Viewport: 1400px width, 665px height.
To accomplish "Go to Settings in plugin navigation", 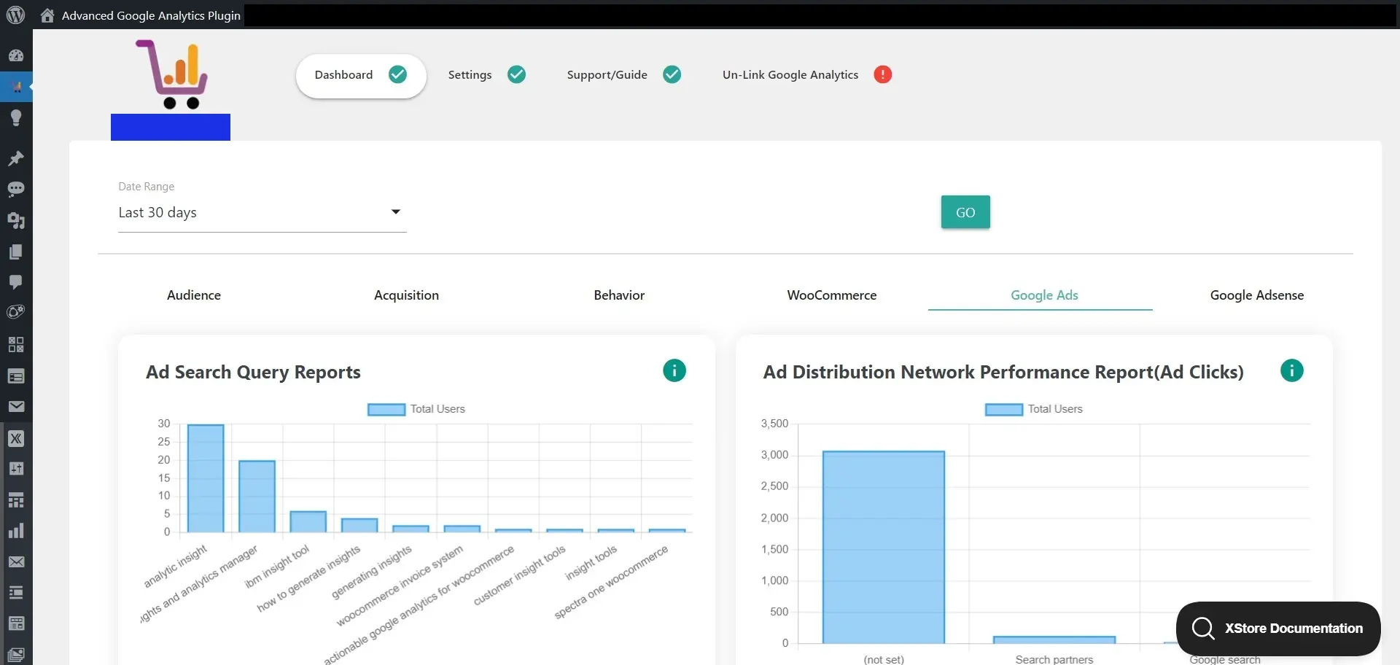I will pyautogui.click(x=470, y=75).
